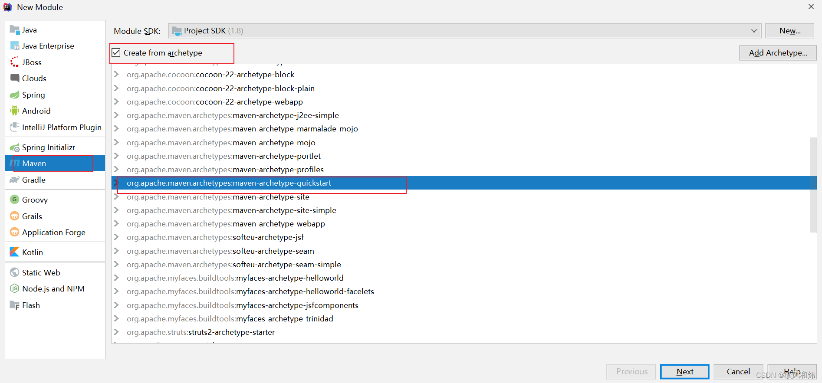Select maven-archetype-site row

[x=464, y=196]
